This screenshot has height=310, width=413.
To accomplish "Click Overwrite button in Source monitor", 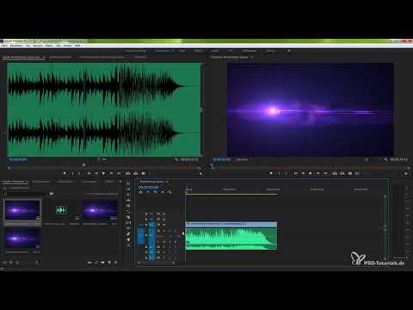I will point(135,173).
